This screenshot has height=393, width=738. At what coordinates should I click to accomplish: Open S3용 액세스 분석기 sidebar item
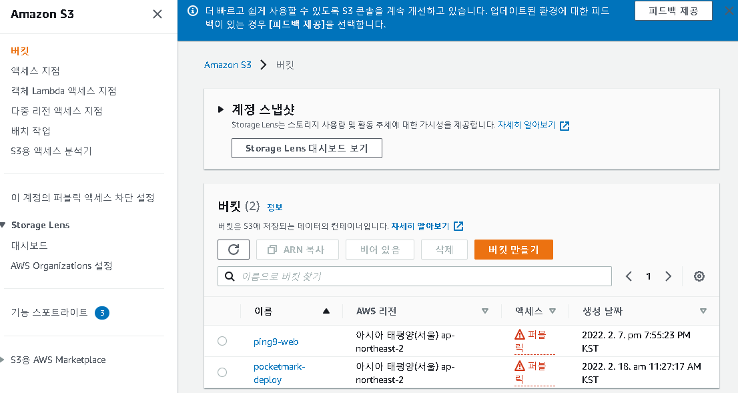tap(51, 151)
